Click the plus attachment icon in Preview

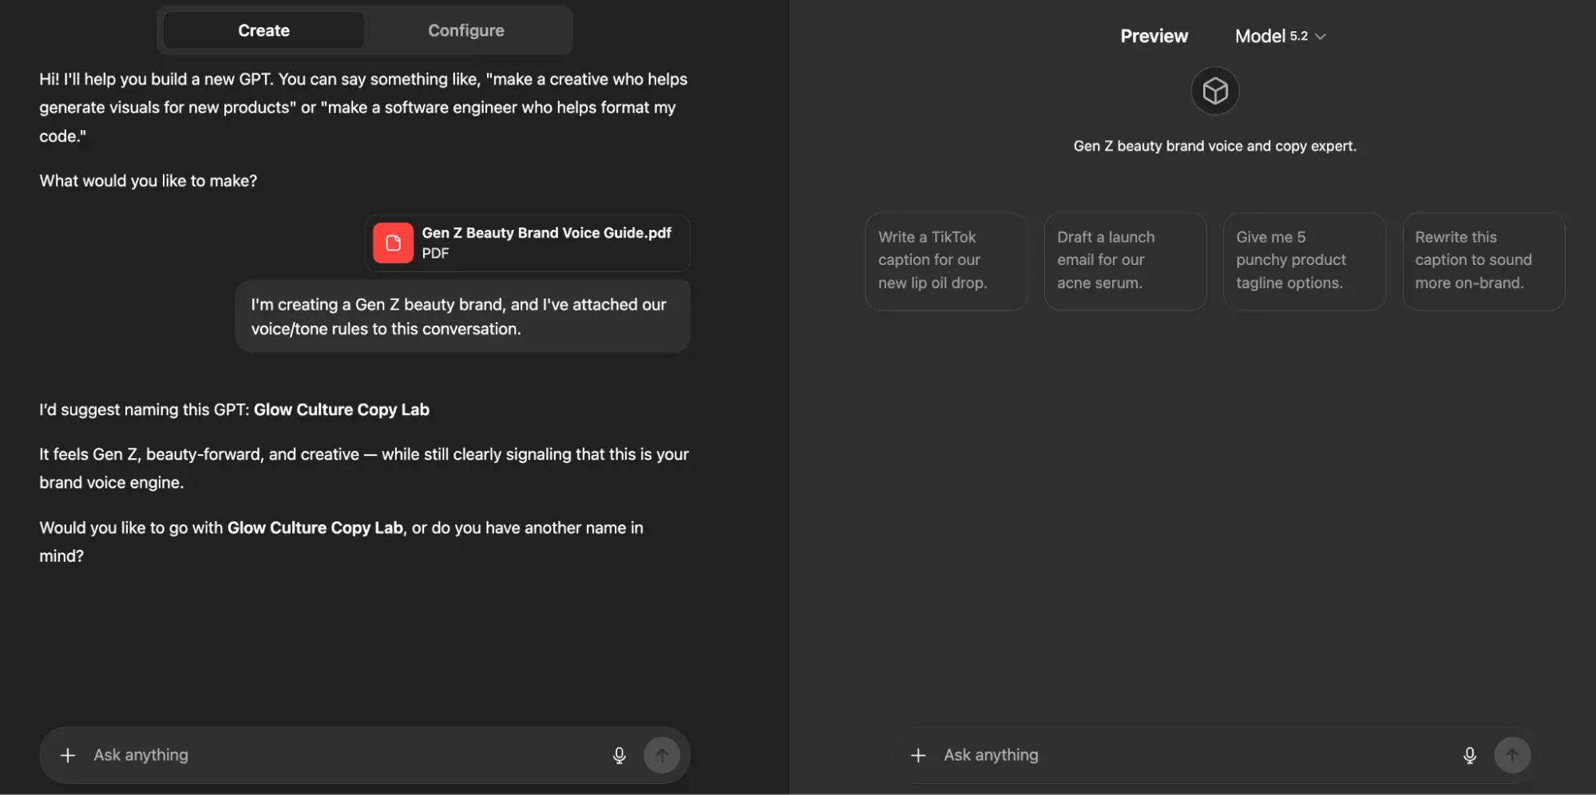[918, 754]
